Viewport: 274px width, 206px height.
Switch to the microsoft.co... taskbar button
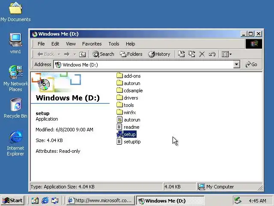[x=101, y=200]
